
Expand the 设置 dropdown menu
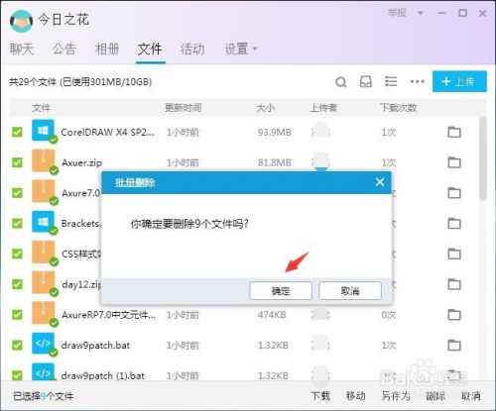pyautogui.click(x=240, y=50)
